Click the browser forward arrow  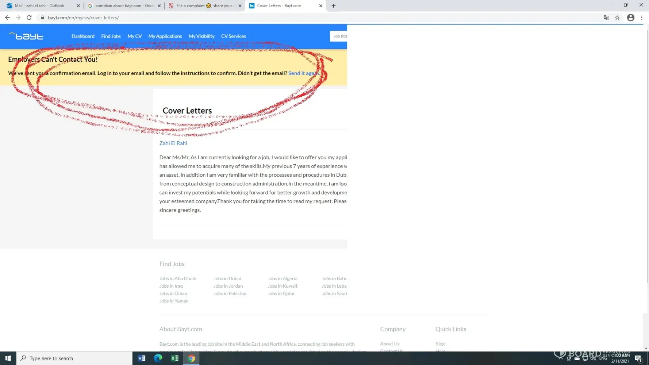click(x=18, y=18)
